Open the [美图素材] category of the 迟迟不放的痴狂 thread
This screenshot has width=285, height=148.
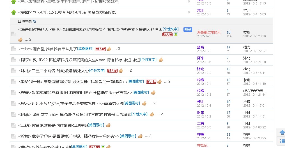pyautogui.click(x=132, y=103)
